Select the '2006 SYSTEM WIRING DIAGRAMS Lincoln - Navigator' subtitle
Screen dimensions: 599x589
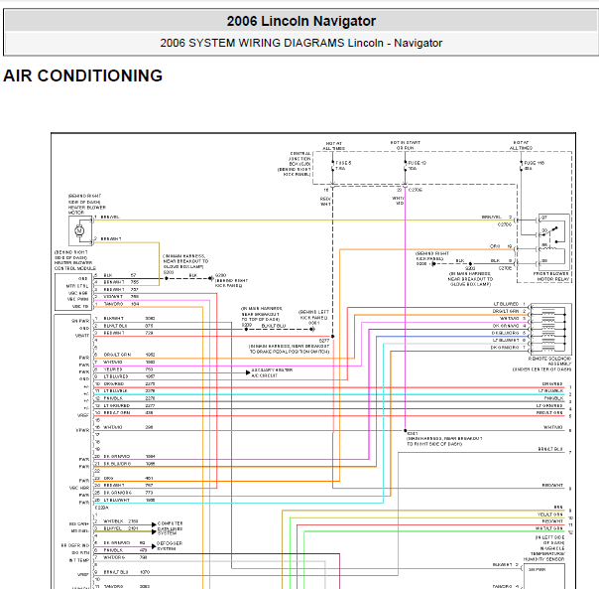301,43
